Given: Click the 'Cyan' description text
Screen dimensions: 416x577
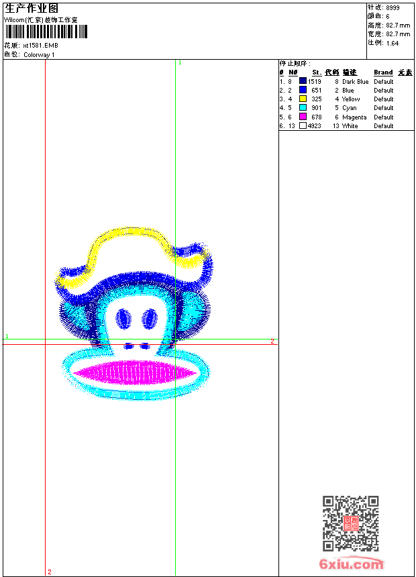Looking at the screenshot, I should (350, 108).
